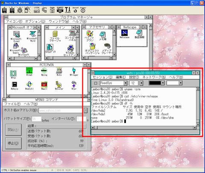Open Program Manager オプション(O) menu
Screen dimensions: 205x173
pos(35,21)
